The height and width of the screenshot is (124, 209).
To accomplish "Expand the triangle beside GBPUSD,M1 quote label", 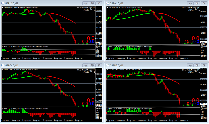I will (x=3, y=8).
